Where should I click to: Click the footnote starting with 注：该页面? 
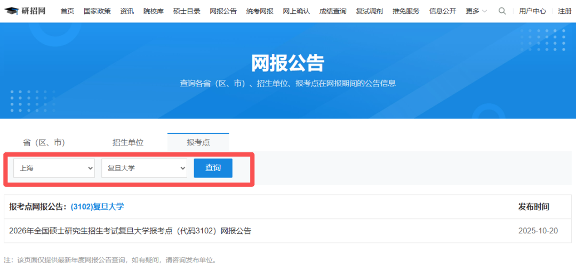tap(110, 260)
